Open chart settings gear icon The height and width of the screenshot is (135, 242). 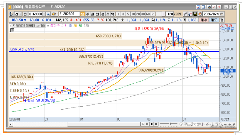[x=200, y=14]
